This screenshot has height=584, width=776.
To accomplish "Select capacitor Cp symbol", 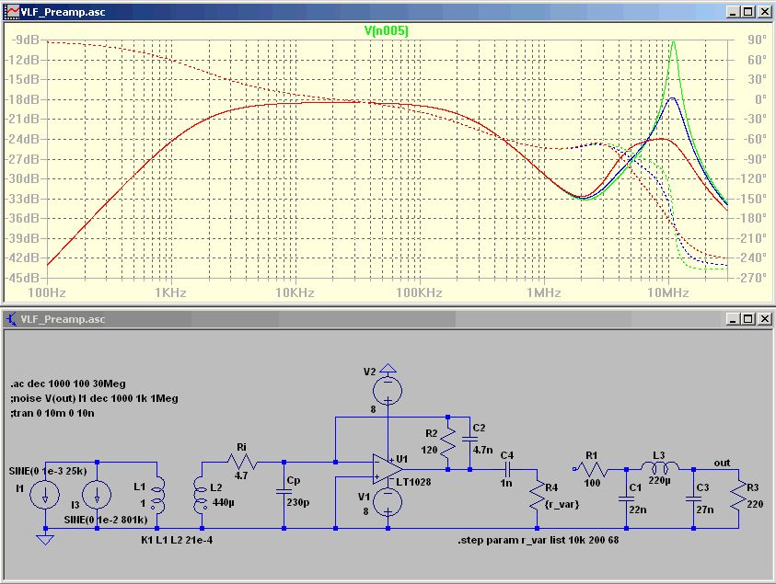I will (284, 493).
